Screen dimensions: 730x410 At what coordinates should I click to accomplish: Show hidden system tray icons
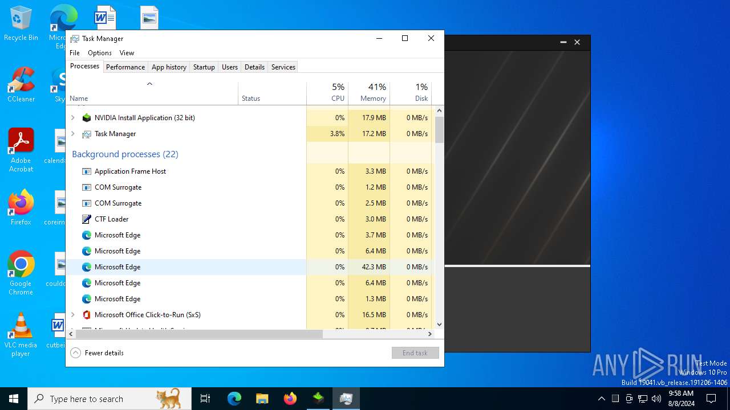[x=601, y=399]
